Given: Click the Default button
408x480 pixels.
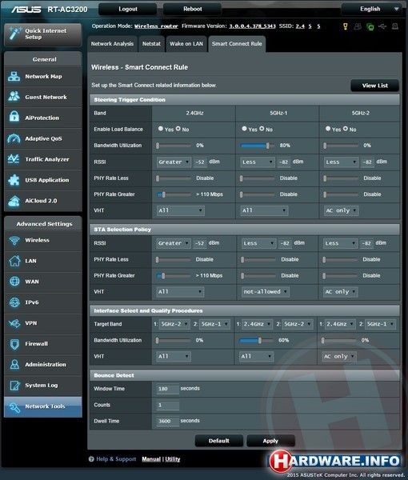Looking at the screenshot, I should (x=219, y=441).
